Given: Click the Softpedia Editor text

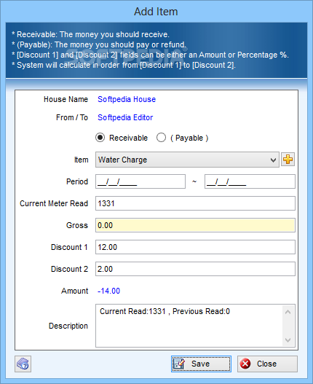Looking at the screenshot, I should [x=125, y=117].
